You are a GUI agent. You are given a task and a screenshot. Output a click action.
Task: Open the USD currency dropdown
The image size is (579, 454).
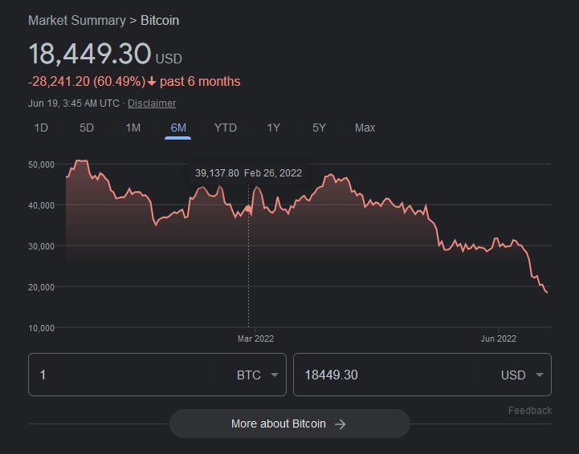522,375
